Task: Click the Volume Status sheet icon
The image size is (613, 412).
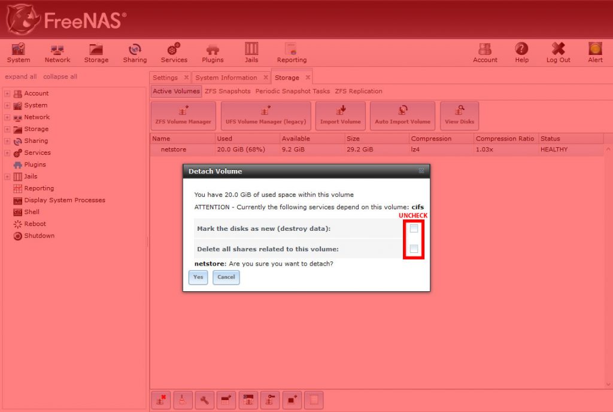Action: 314,400
